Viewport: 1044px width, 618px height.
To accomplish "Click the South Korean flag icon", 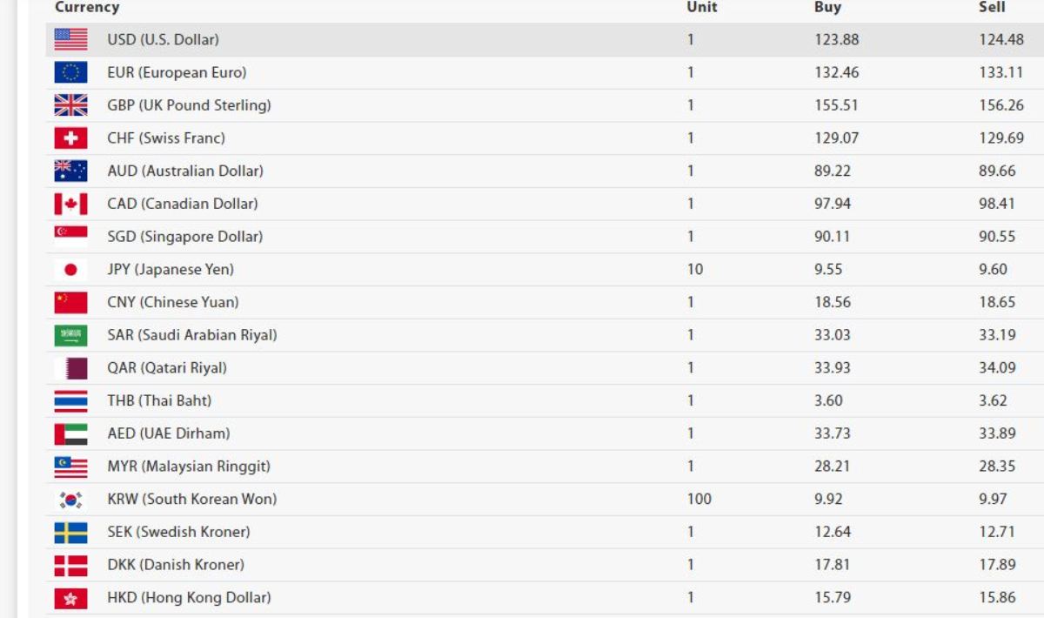I will (70, 499).
